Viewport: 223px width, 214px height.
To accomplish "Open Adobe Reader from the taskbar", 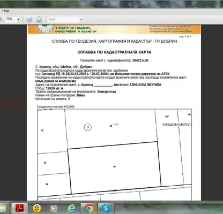I will 20,208.
